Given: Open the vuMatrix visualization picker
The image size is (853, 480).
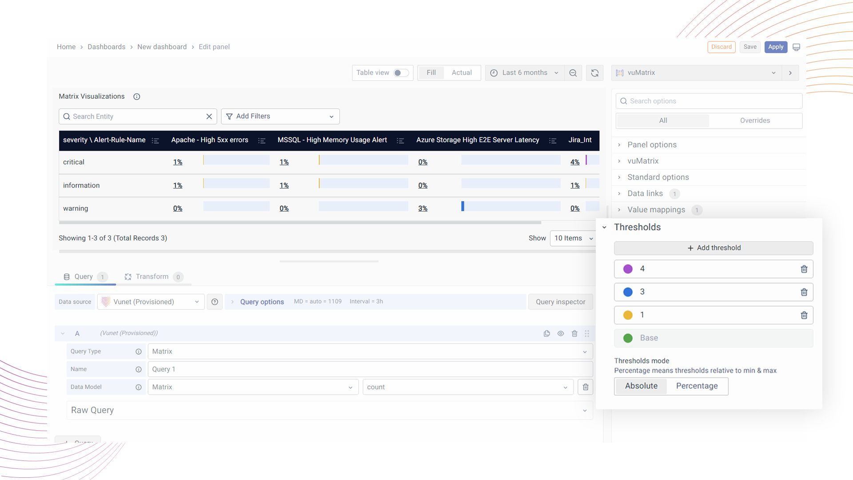Looking at the screenshot, I should 695,72.
